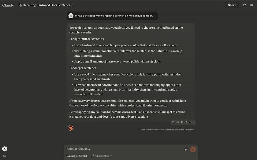
Task: Click the Share button
Action: [232, 5]
